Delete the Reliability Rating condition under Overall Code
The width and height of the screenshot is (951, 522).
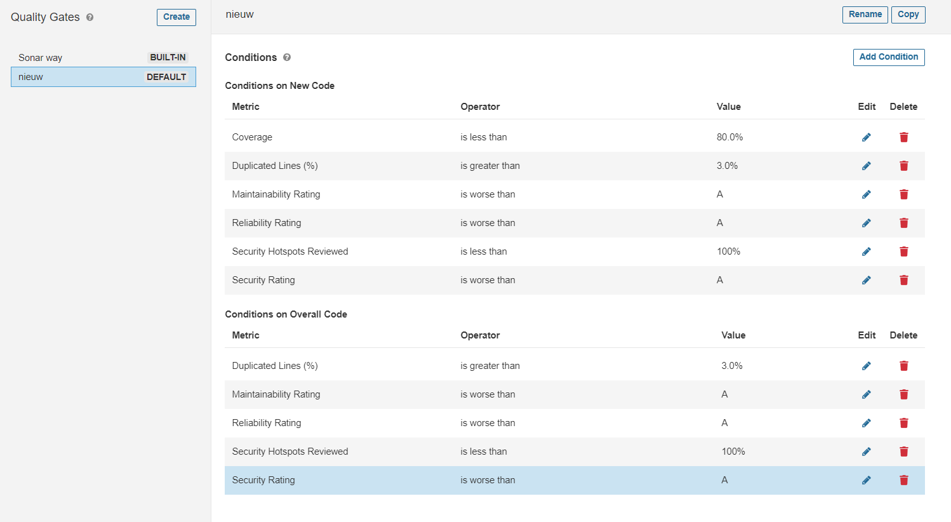pos(903,423)
